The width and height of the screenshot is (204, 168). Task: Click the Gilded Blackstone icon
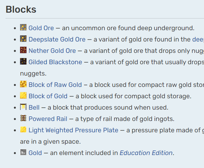point(23,61)
